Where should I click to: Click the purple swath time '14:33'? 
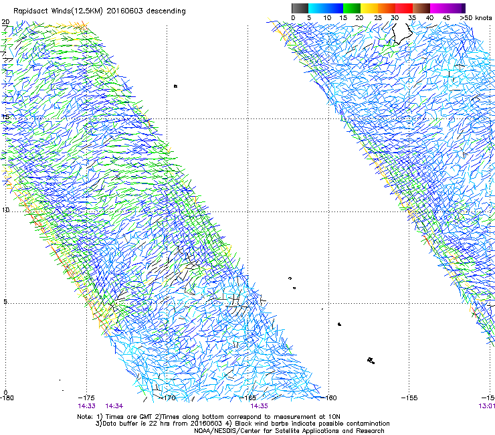point(86,406)
